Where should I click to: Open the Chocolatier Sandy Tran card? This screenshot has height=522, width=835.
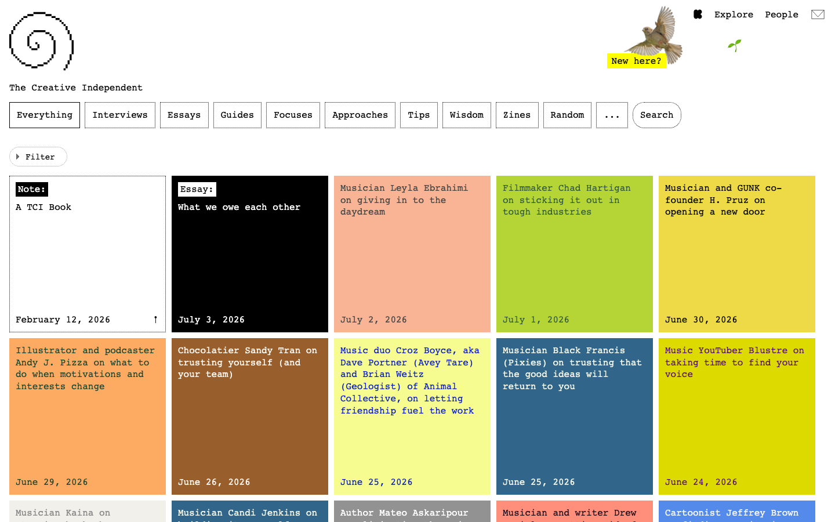click(250, 416)
